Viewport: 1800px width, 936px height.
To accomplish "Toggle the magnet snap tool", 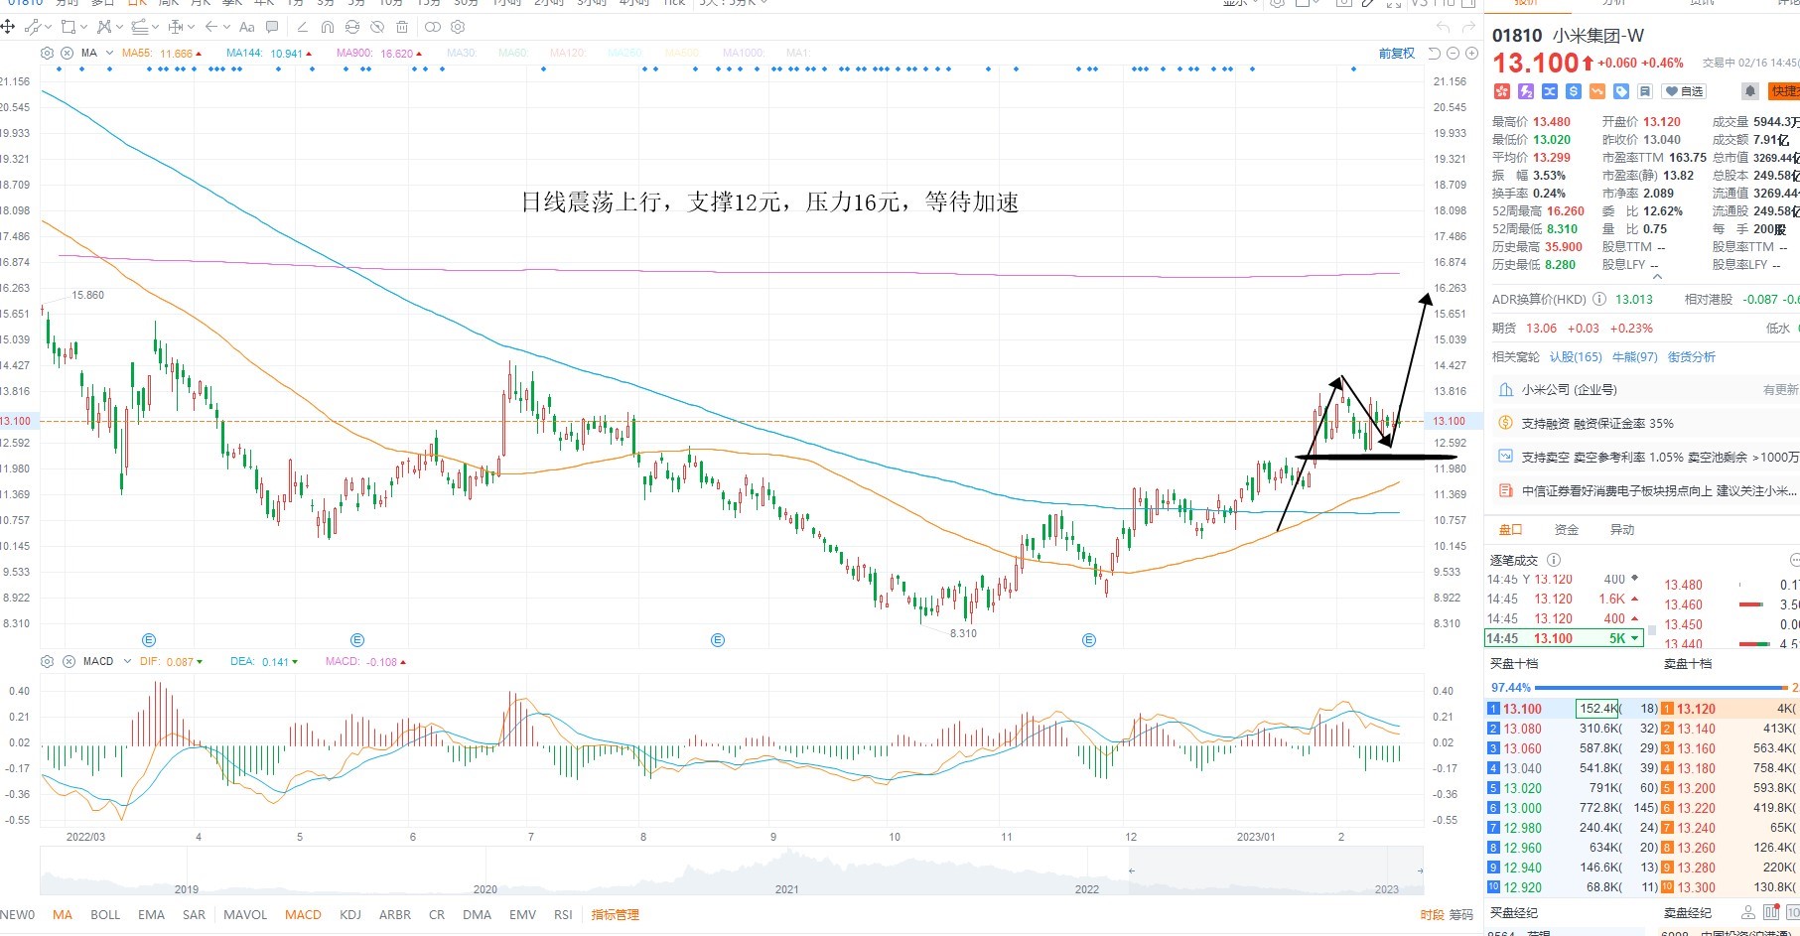I will 328,27.
